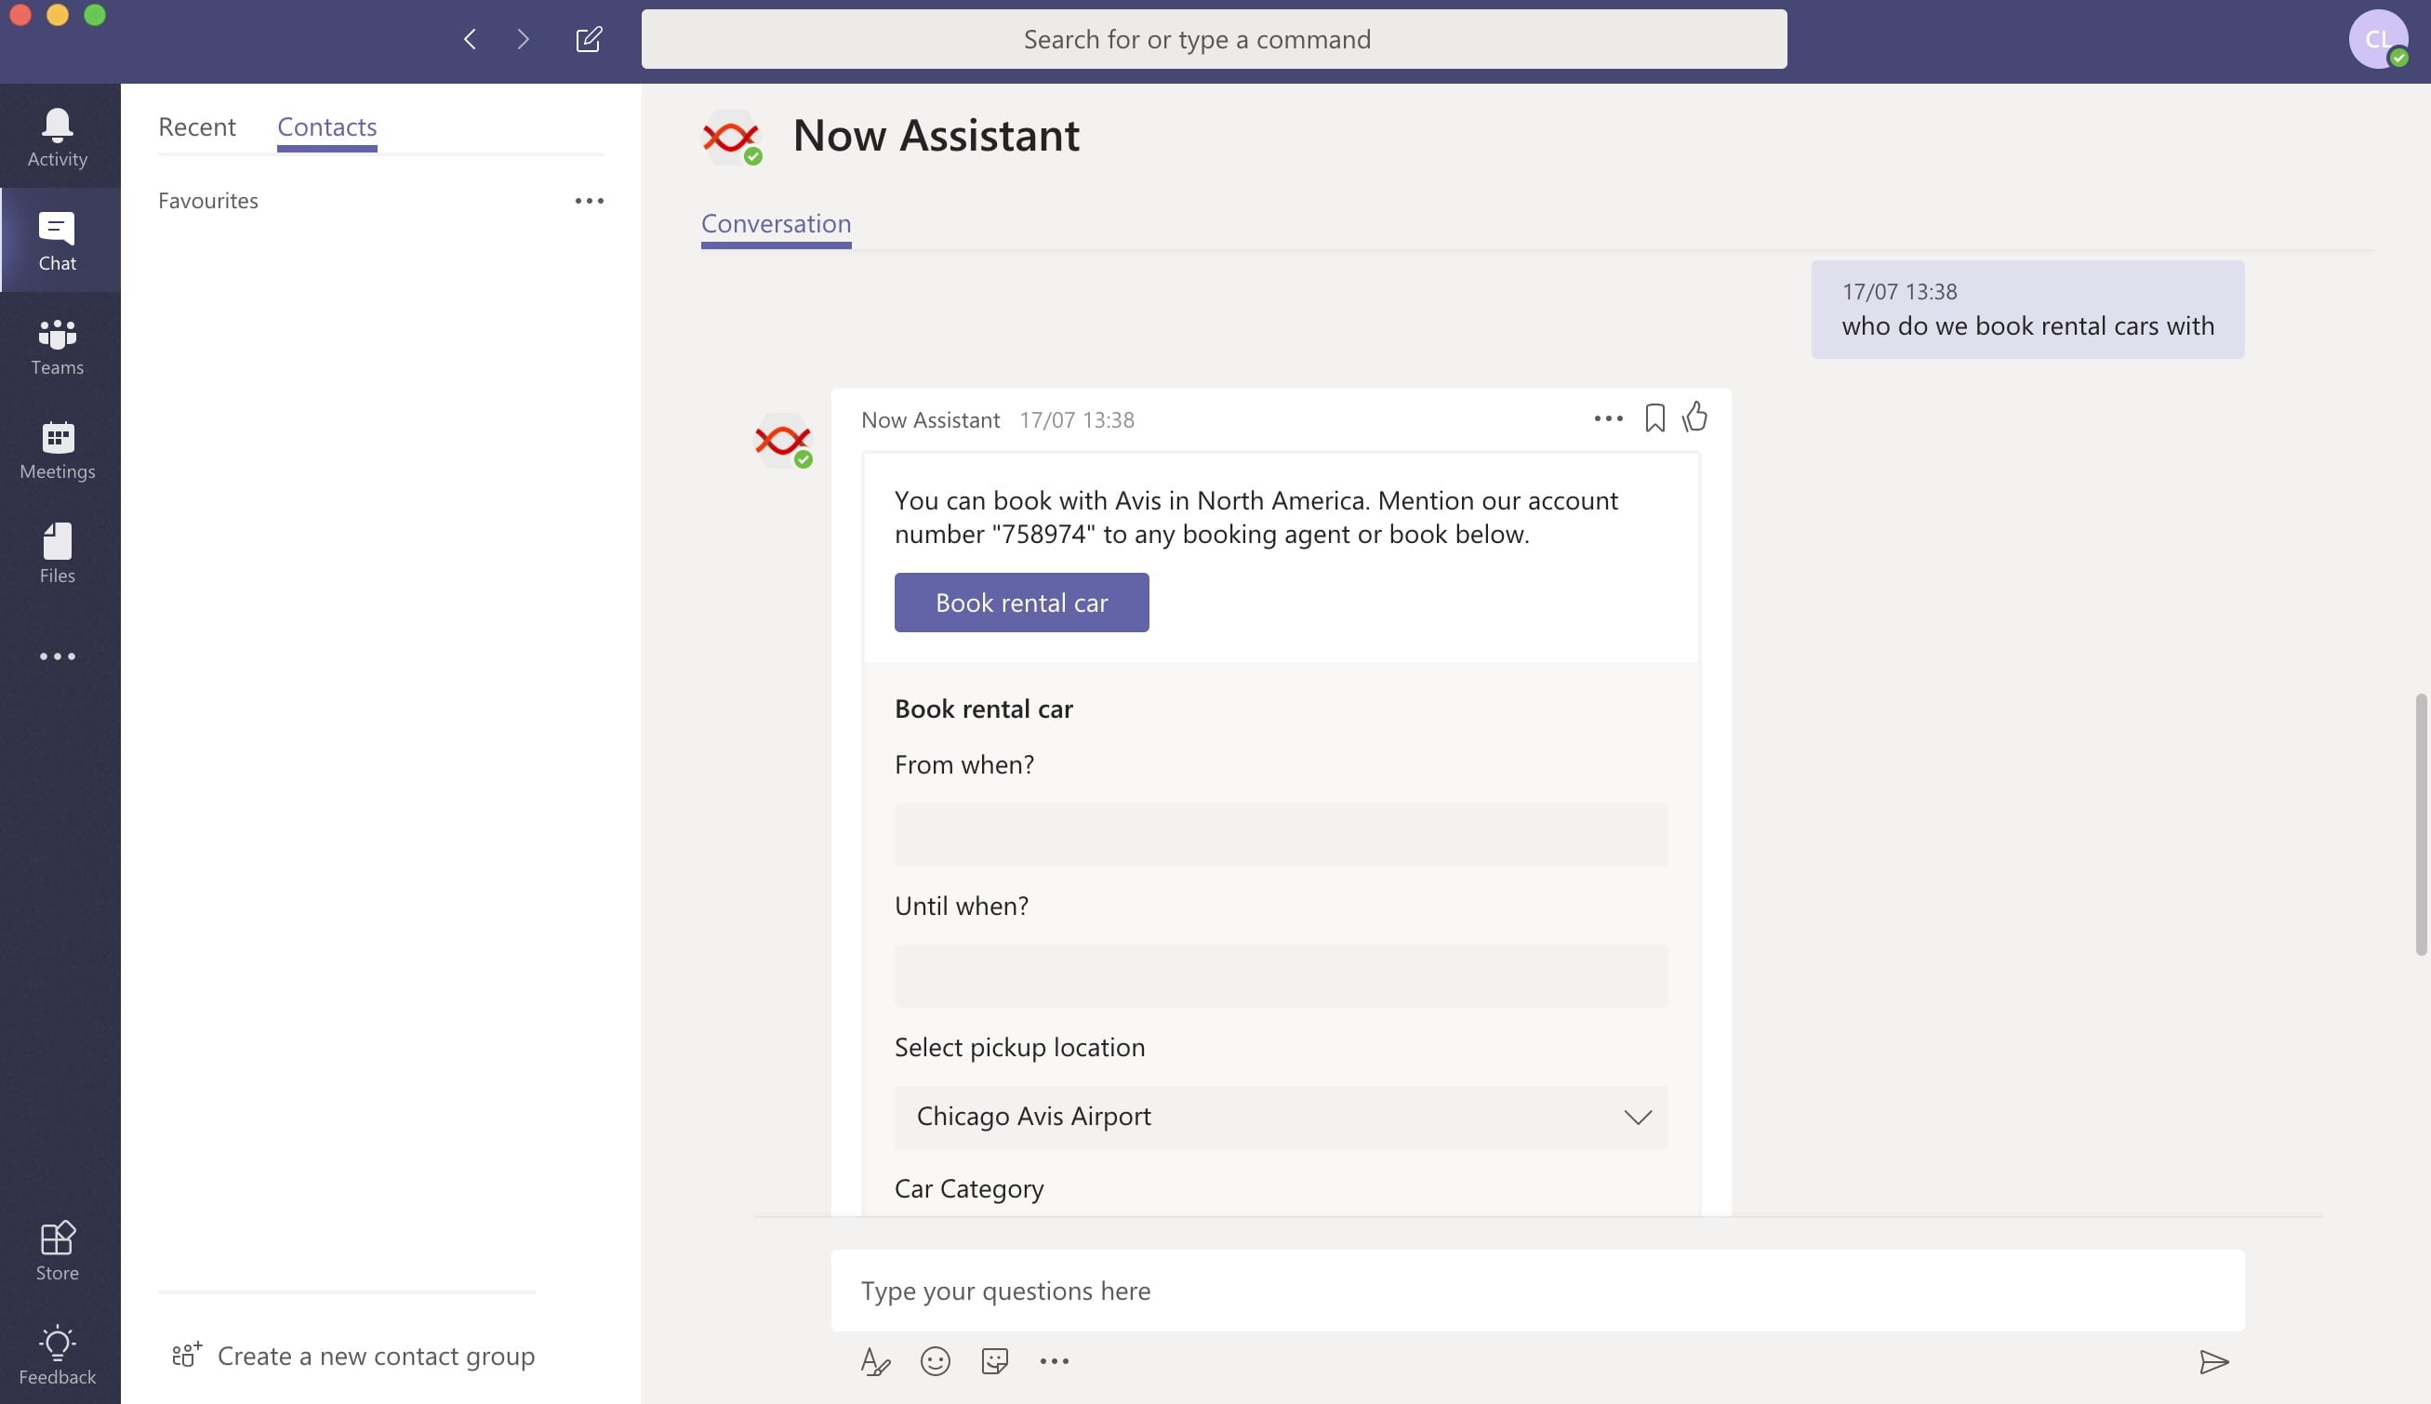Click the Now Assistant title heading

click(x=936, y=136)
